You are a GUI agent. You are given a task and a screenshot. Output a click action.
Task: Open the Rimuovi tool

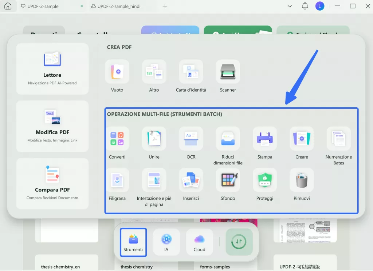(x=302, y=184)
